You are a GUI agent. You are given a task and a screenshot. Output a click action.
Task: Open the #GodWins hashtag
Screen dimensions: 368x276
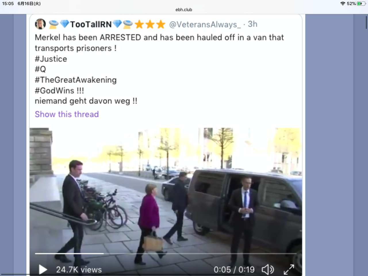pos(54,91)
